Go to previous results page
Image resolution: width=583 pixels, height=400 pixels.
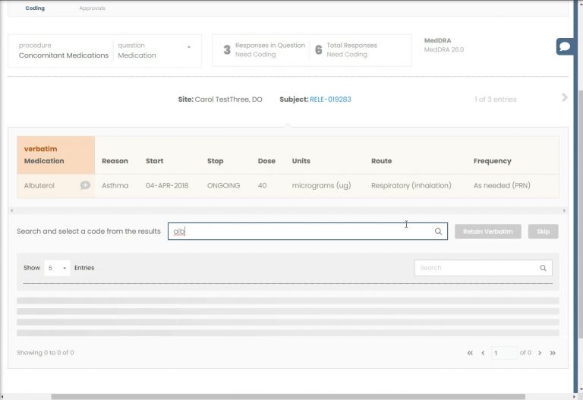[x=483, y=353]
